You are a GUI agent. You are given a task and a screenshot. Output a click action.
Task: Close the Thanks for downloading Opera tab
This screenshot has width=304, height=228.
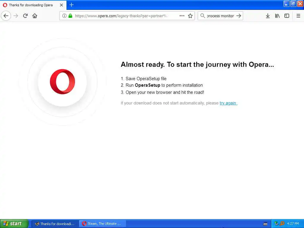61,5
